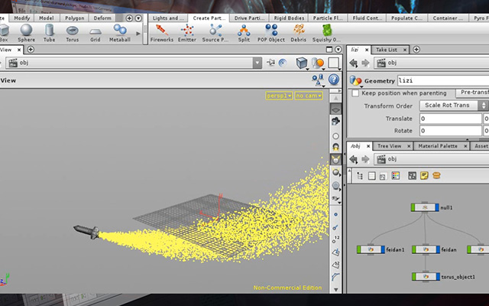Select the Metaball tool
The width and height of the screenshot is (489, 306).
120,33
